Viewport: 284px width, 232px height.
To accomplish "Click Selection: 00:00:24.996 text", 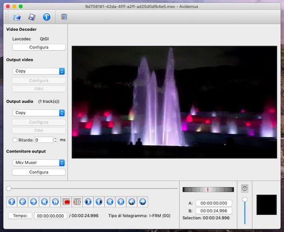I will (x=206, y=218).
